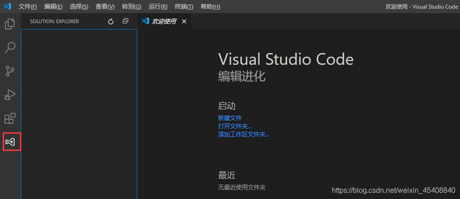460x199 pixels.
Task: Click the refresh icon in Solution Explorer
Action: click(110, 21)
